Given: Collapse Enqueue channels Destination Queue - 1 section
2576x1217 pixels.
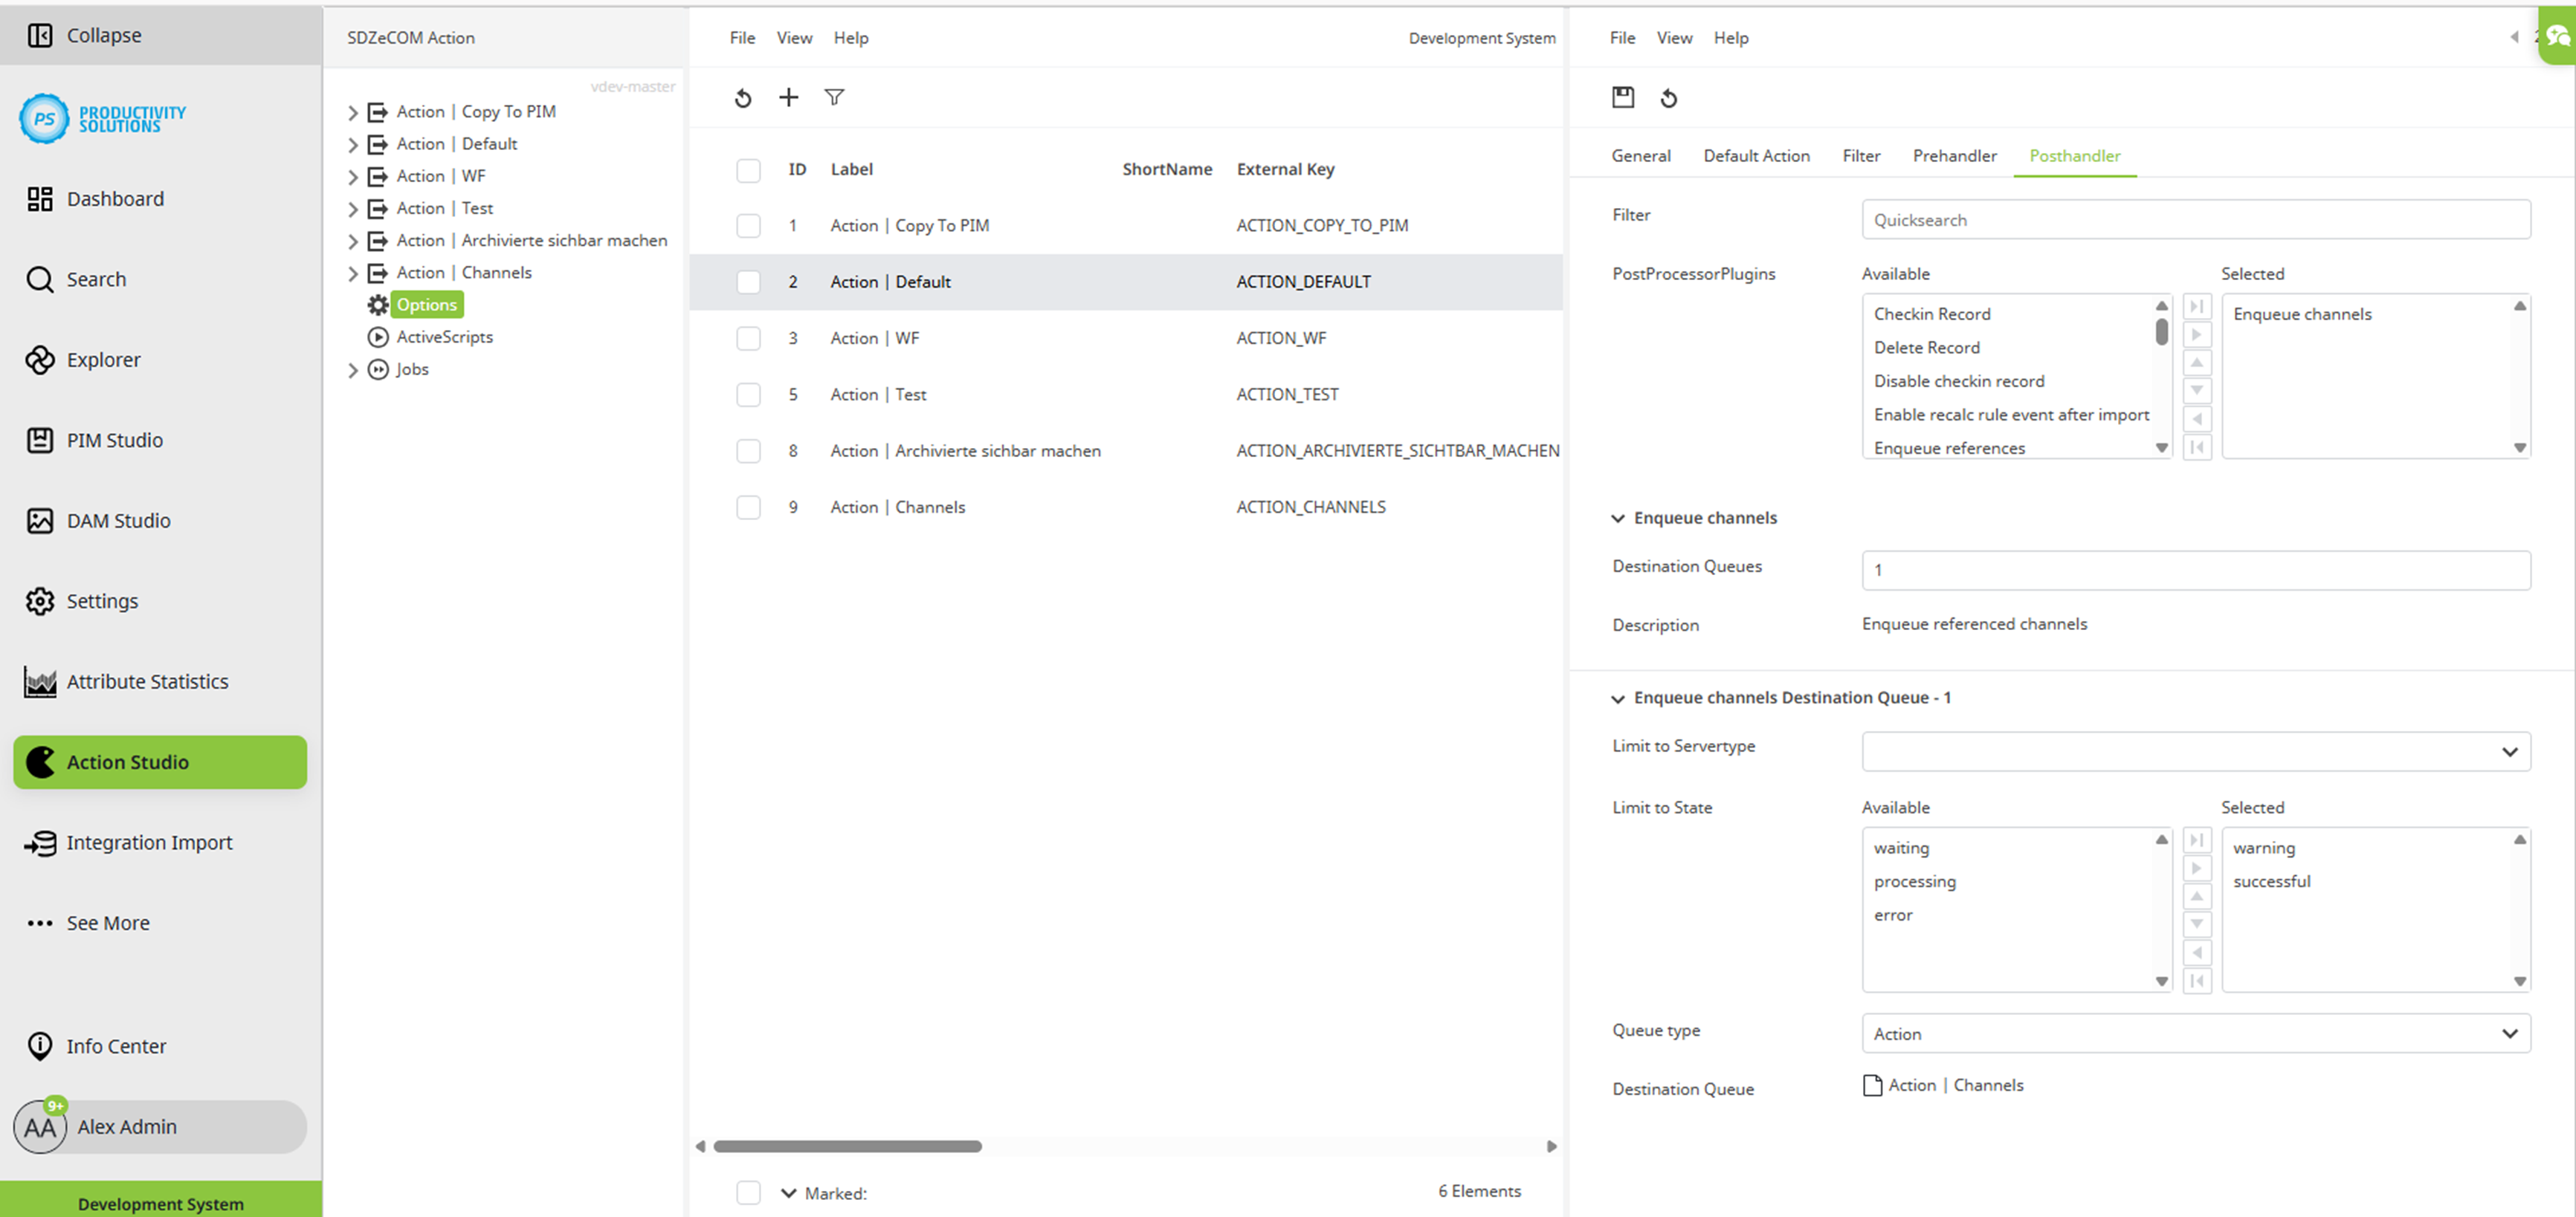Looking at the screenshot, I should pyautogui.click(x=1617, y=698).
